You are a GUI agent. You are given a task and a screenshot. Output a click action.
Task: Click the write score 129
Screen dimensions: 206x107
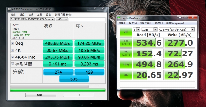click(x=89, y=72)
